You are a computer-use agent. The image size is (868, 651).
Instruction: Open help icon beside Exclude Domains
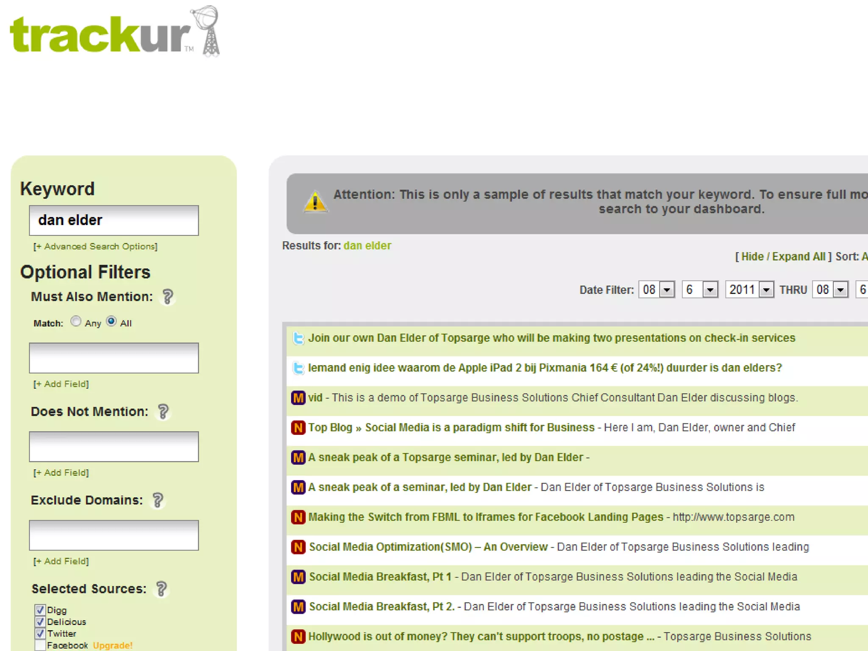click(x=158, y=500)
